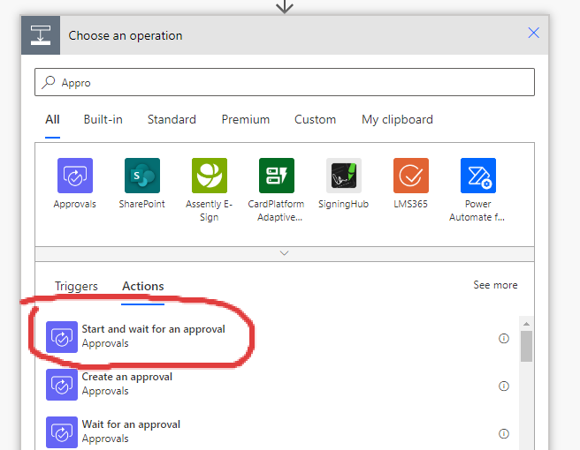Click the LMS365 connector label
The image size is (580, 450).
coord(410,204)
